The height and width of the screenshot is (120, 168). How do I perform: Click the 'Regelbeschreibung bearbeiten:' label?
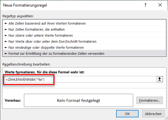(26, 64)
